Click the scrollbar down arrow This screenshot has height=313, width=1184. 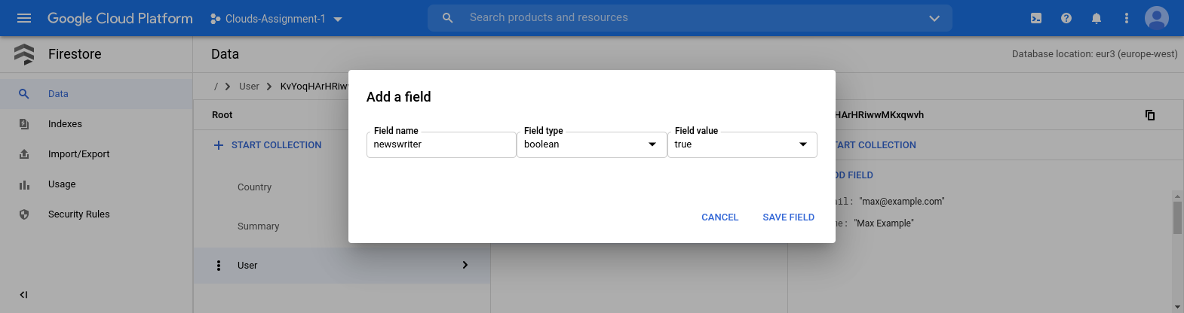pos(1177,307)
